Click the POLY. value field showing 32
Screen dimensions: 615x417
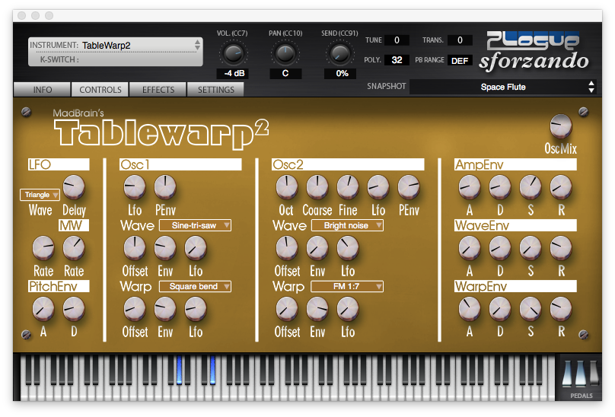[397, 60]
